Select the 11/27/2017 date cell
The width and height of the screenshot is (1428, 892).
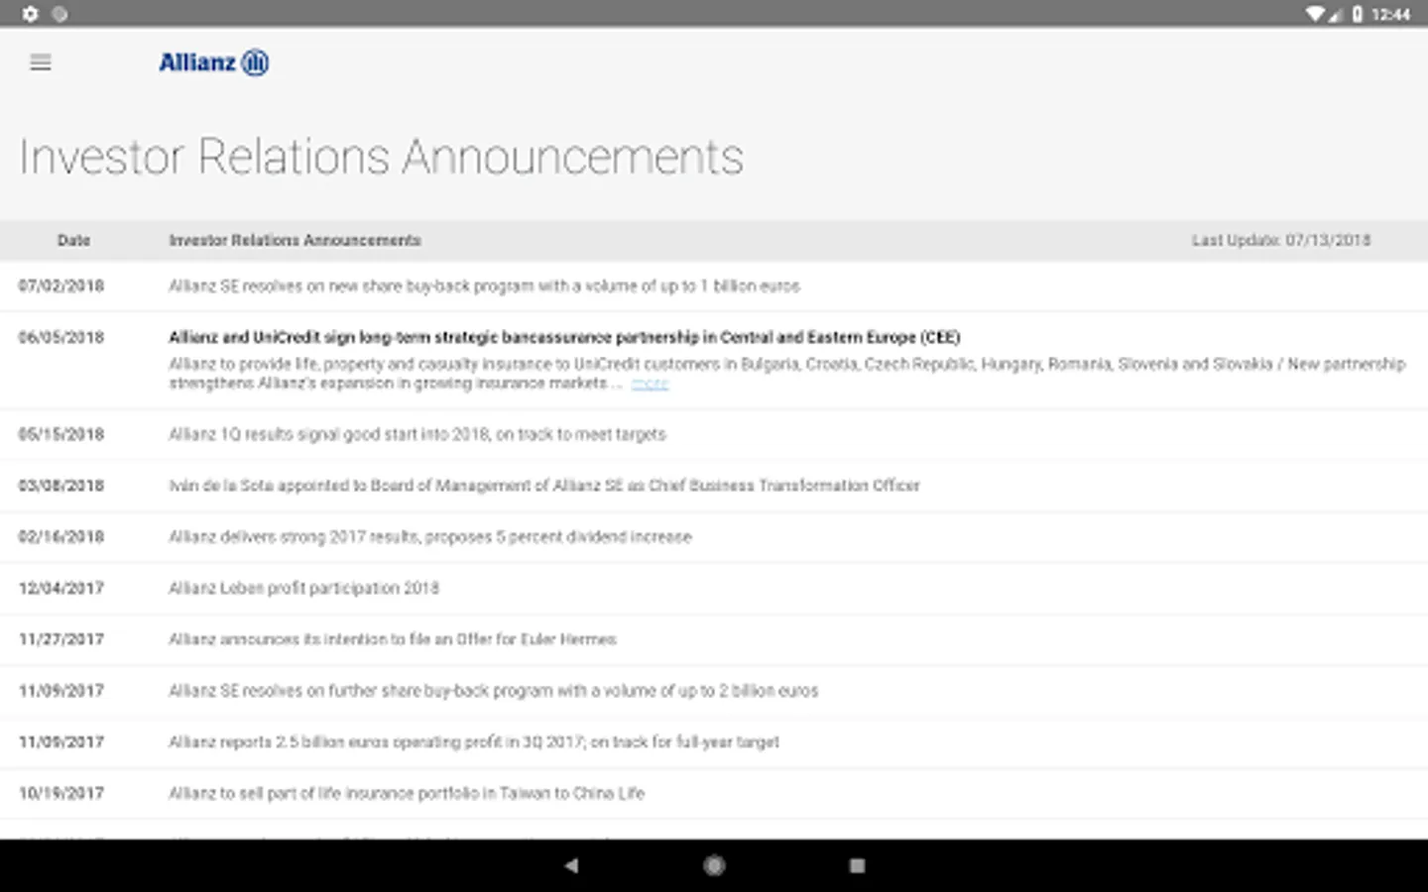[x=61, y=639]
